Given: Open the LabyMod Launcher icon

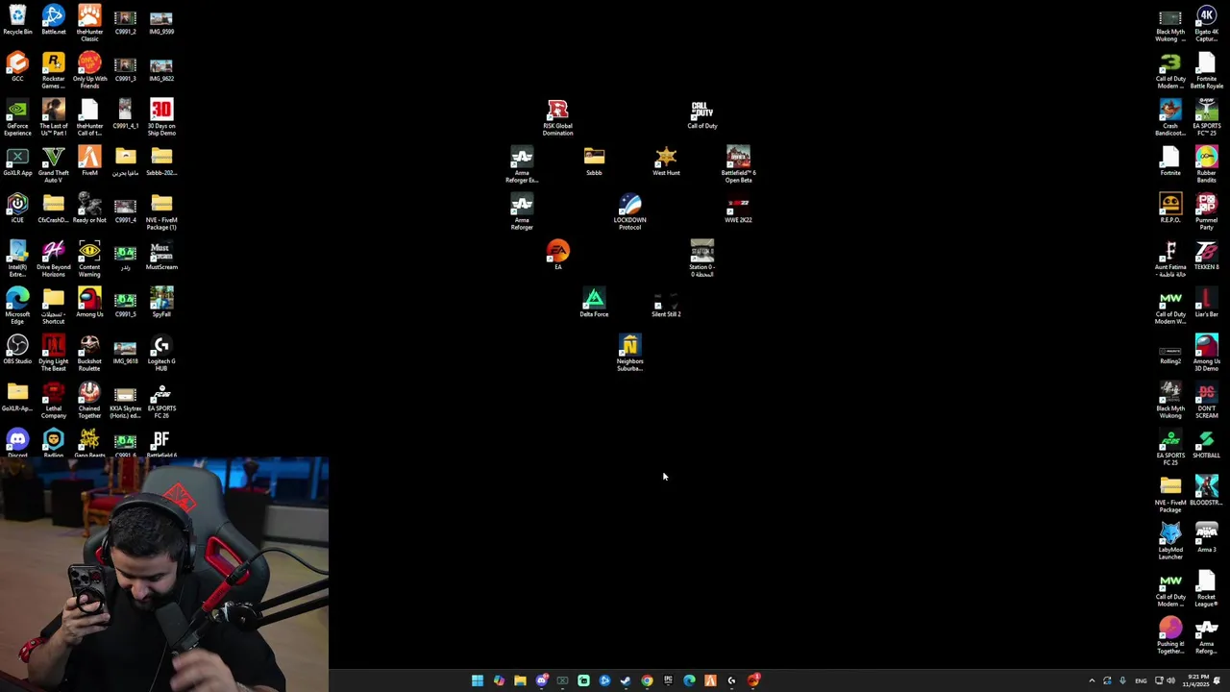Looking at the screenshot, I should click(1170, 541).
